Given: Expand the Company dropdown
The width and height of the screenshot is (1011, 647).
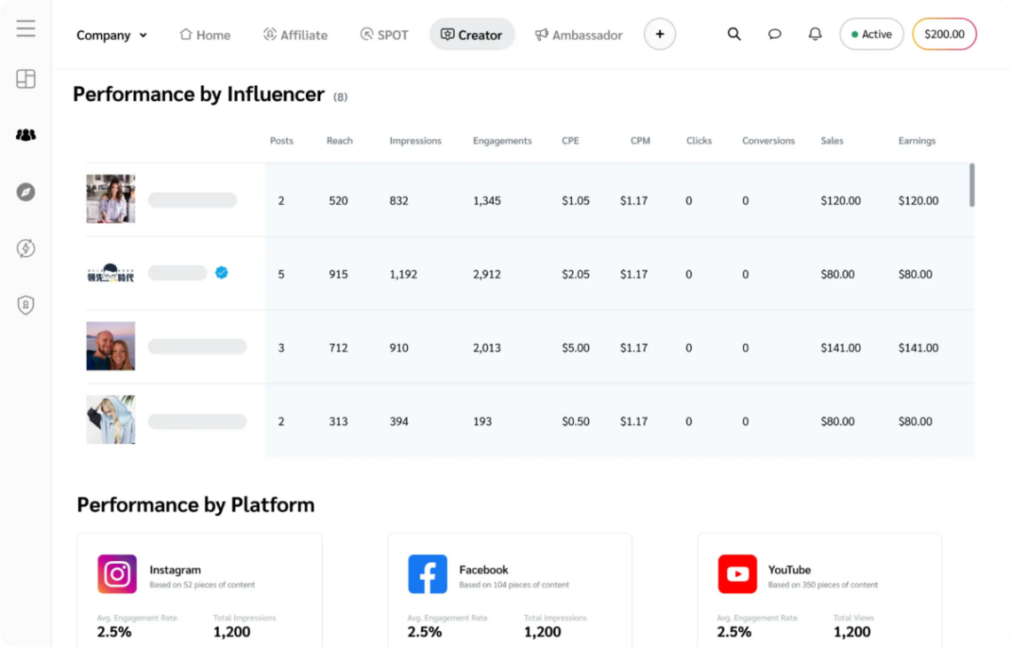Looking at the screenshot, I should (111, 35).
